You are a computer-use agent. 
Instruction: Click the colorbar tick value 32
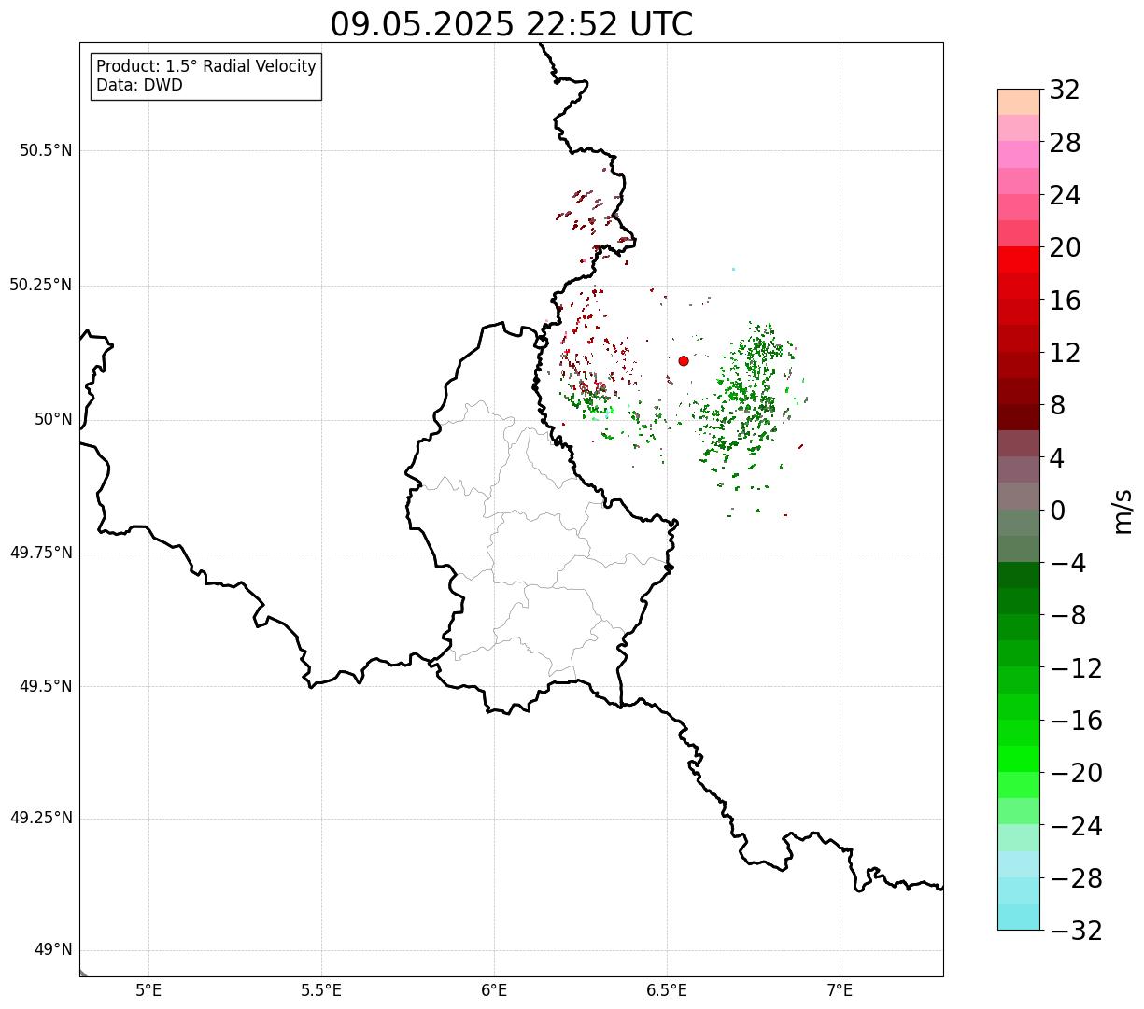click(x=1065, y=90)
